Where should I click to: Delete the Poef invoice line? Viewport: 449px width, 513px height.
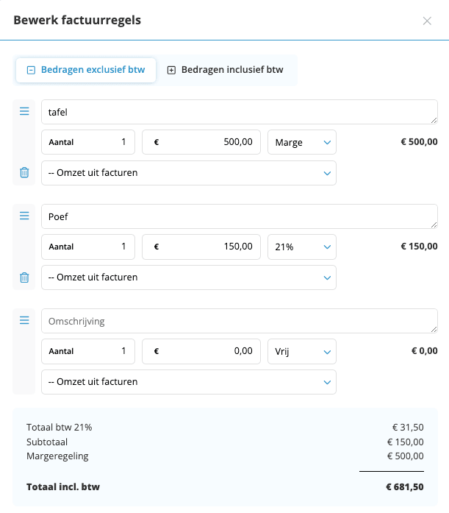(24, 277)
